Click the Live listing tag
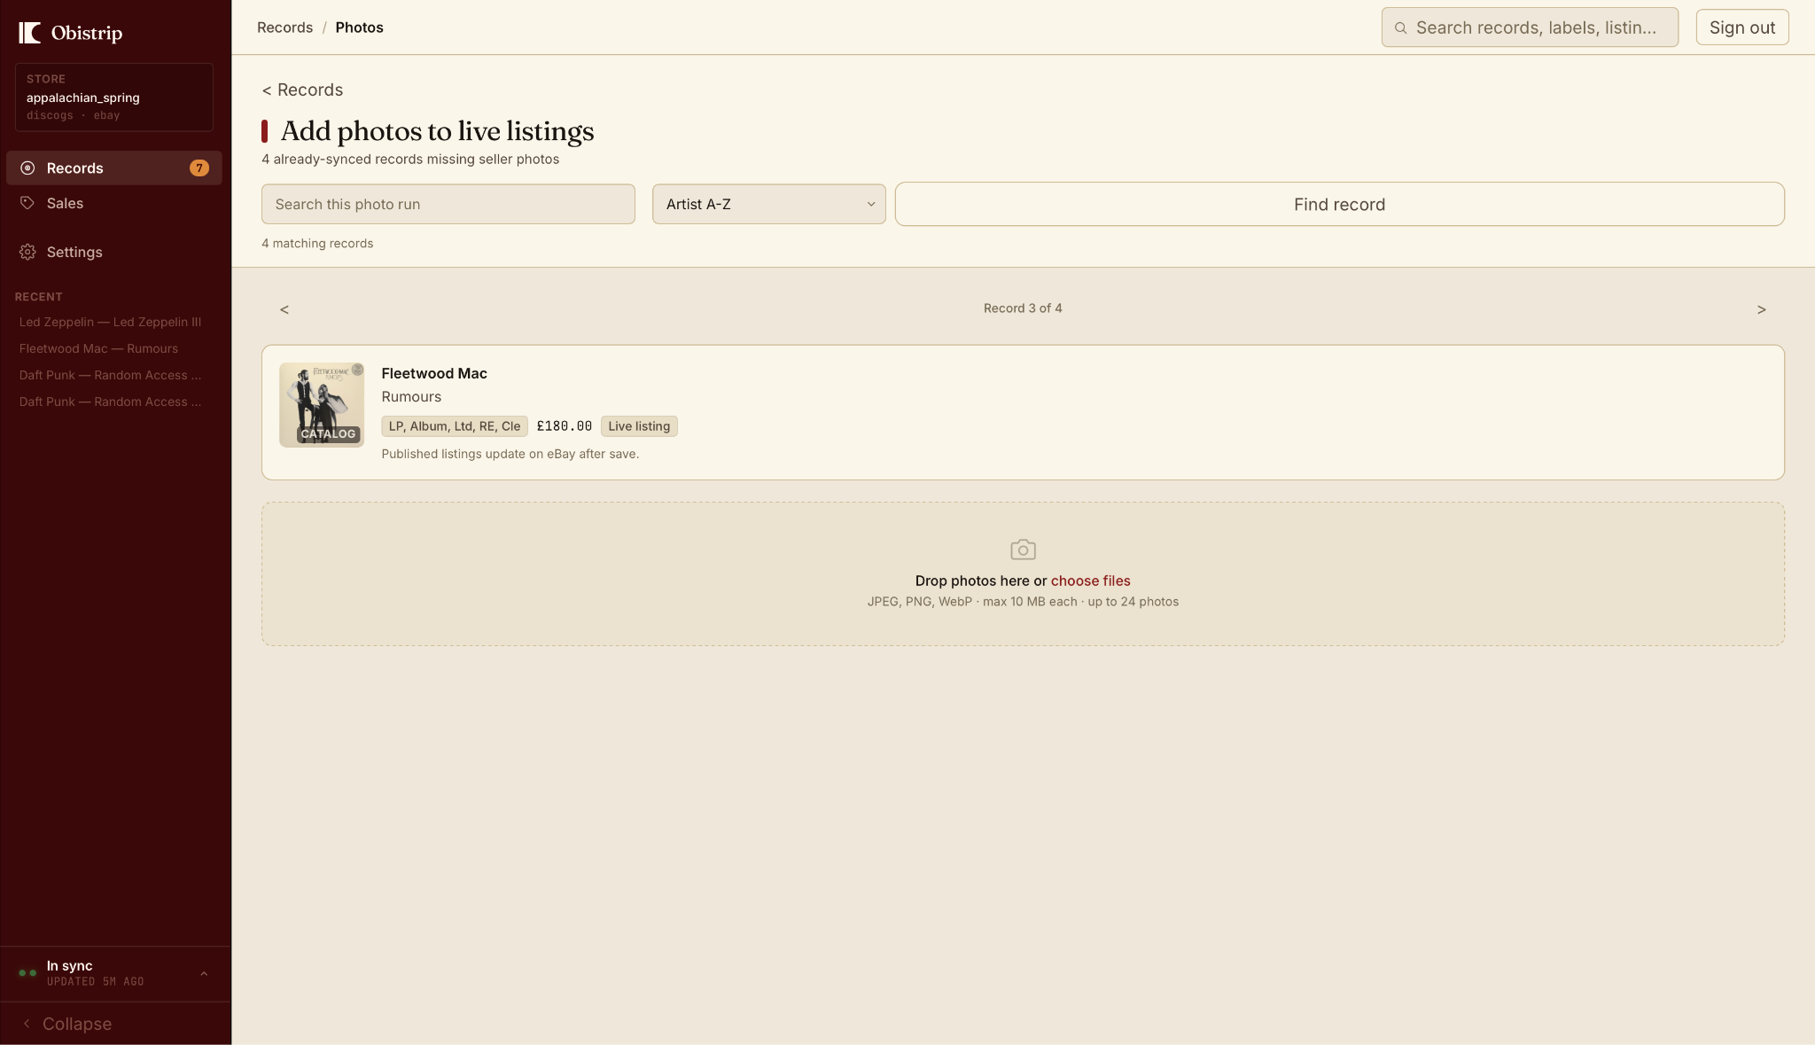This screenshot has height=1045, width=1815. click(x=639, y=426)
